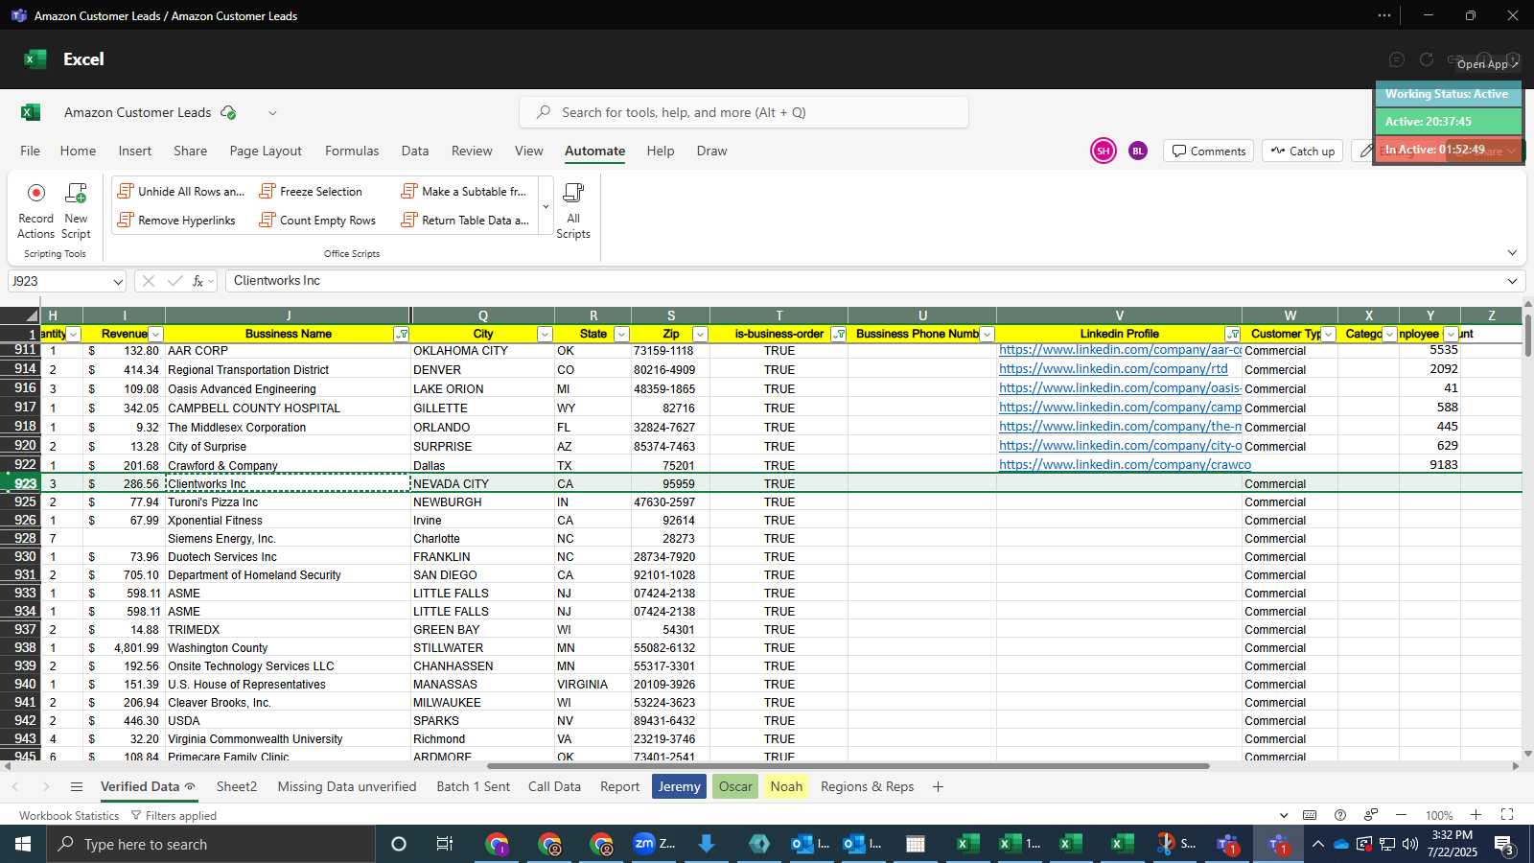Run Count Empty Rows script
1534x863 pixels.
click(317, 221)
